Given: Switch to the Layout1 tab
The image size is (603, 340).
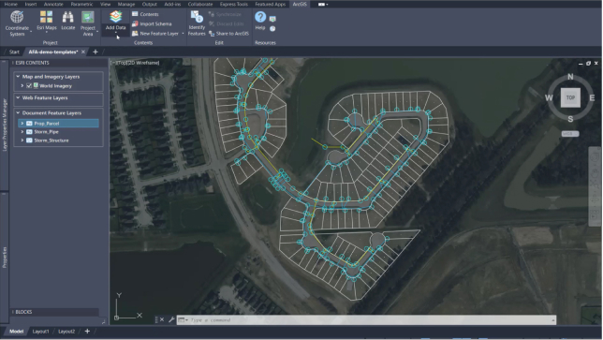Looking at the screenshot, I should [x=40, y=332].
